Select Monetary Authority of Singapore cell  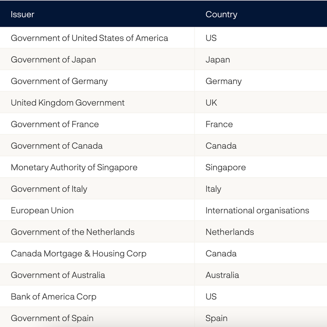pos(74,167)
